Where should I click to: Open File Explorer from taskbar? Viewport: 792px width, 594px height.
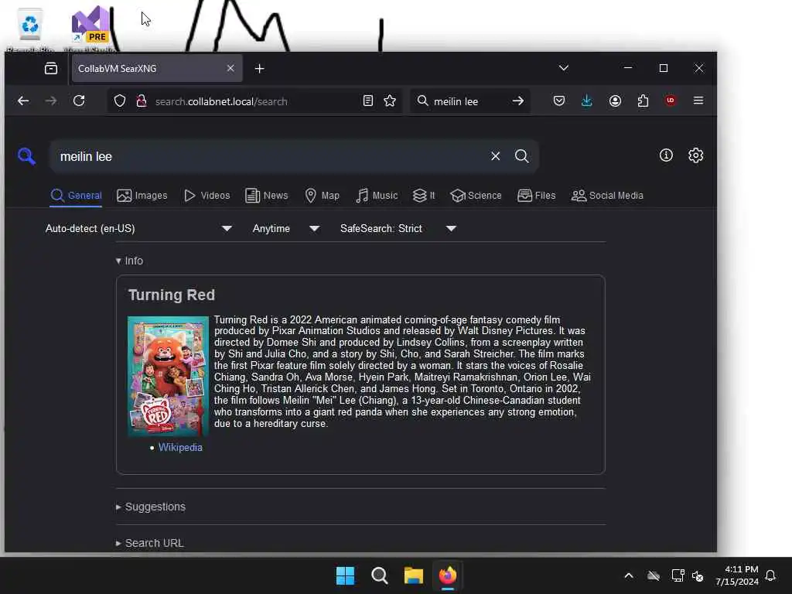pyautogui.click(x=413, y=575)
